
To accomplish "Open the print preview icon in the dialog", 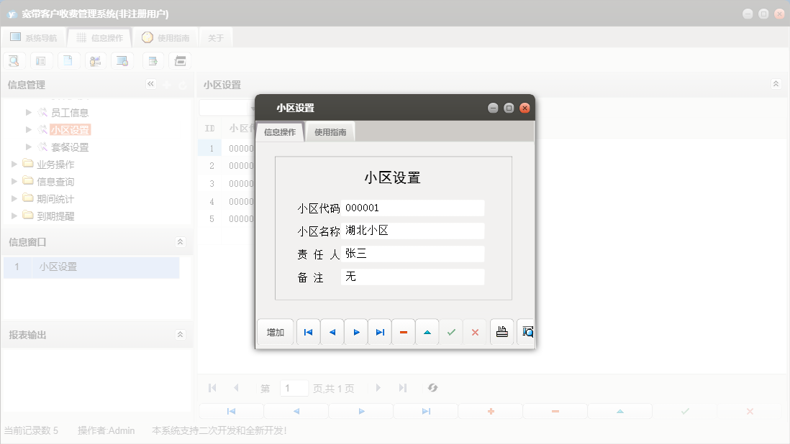I will coord(526,331).
